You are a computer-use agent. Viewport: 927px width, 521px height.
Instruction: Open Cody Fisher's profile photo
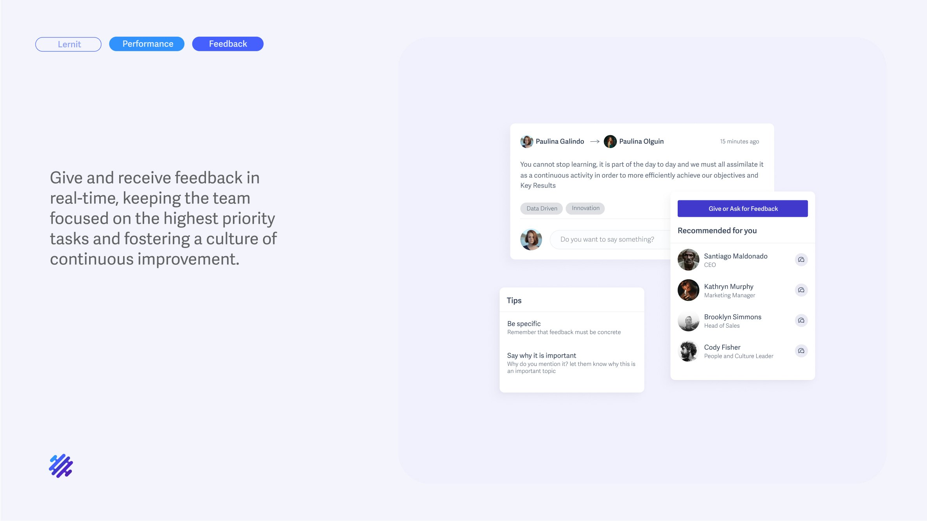[x=688, y=351]
